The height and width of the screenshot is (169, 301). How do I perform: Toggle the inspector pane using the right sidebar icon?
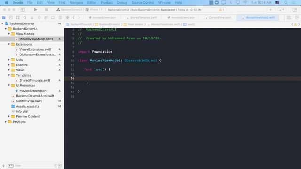(x=294, y=10)
